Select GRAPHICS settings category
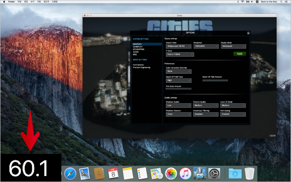The width and height of the screenshot is (291, 182). click(147, 44)
